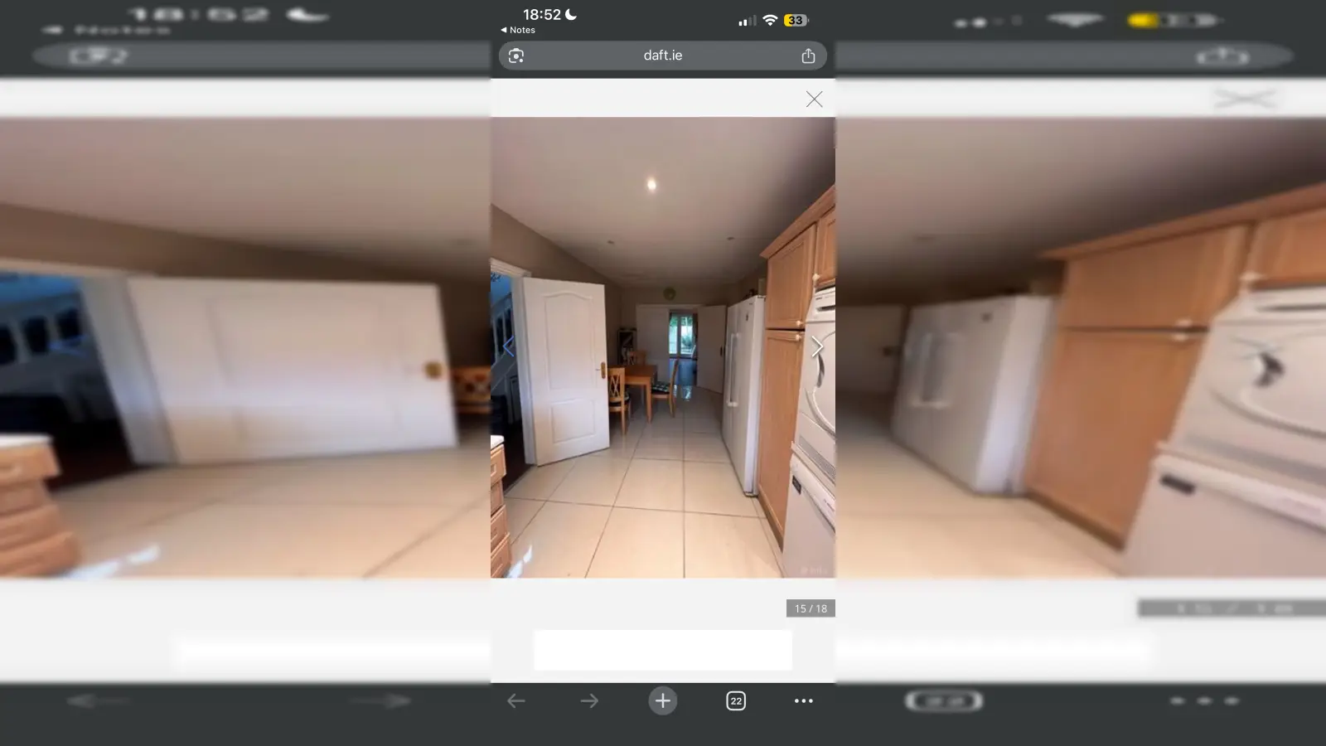Image resolution: width=1326 pixels, height=746 pixels.
Task: Show the previous photo with left chevron
Action: coord(508,346)
